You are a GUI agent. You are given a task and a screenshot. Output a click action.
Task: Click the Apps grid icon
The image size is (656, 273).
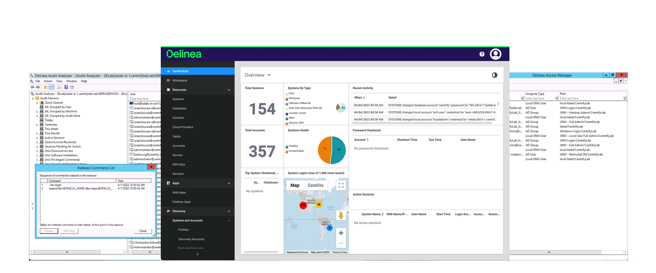click(168, 183)
